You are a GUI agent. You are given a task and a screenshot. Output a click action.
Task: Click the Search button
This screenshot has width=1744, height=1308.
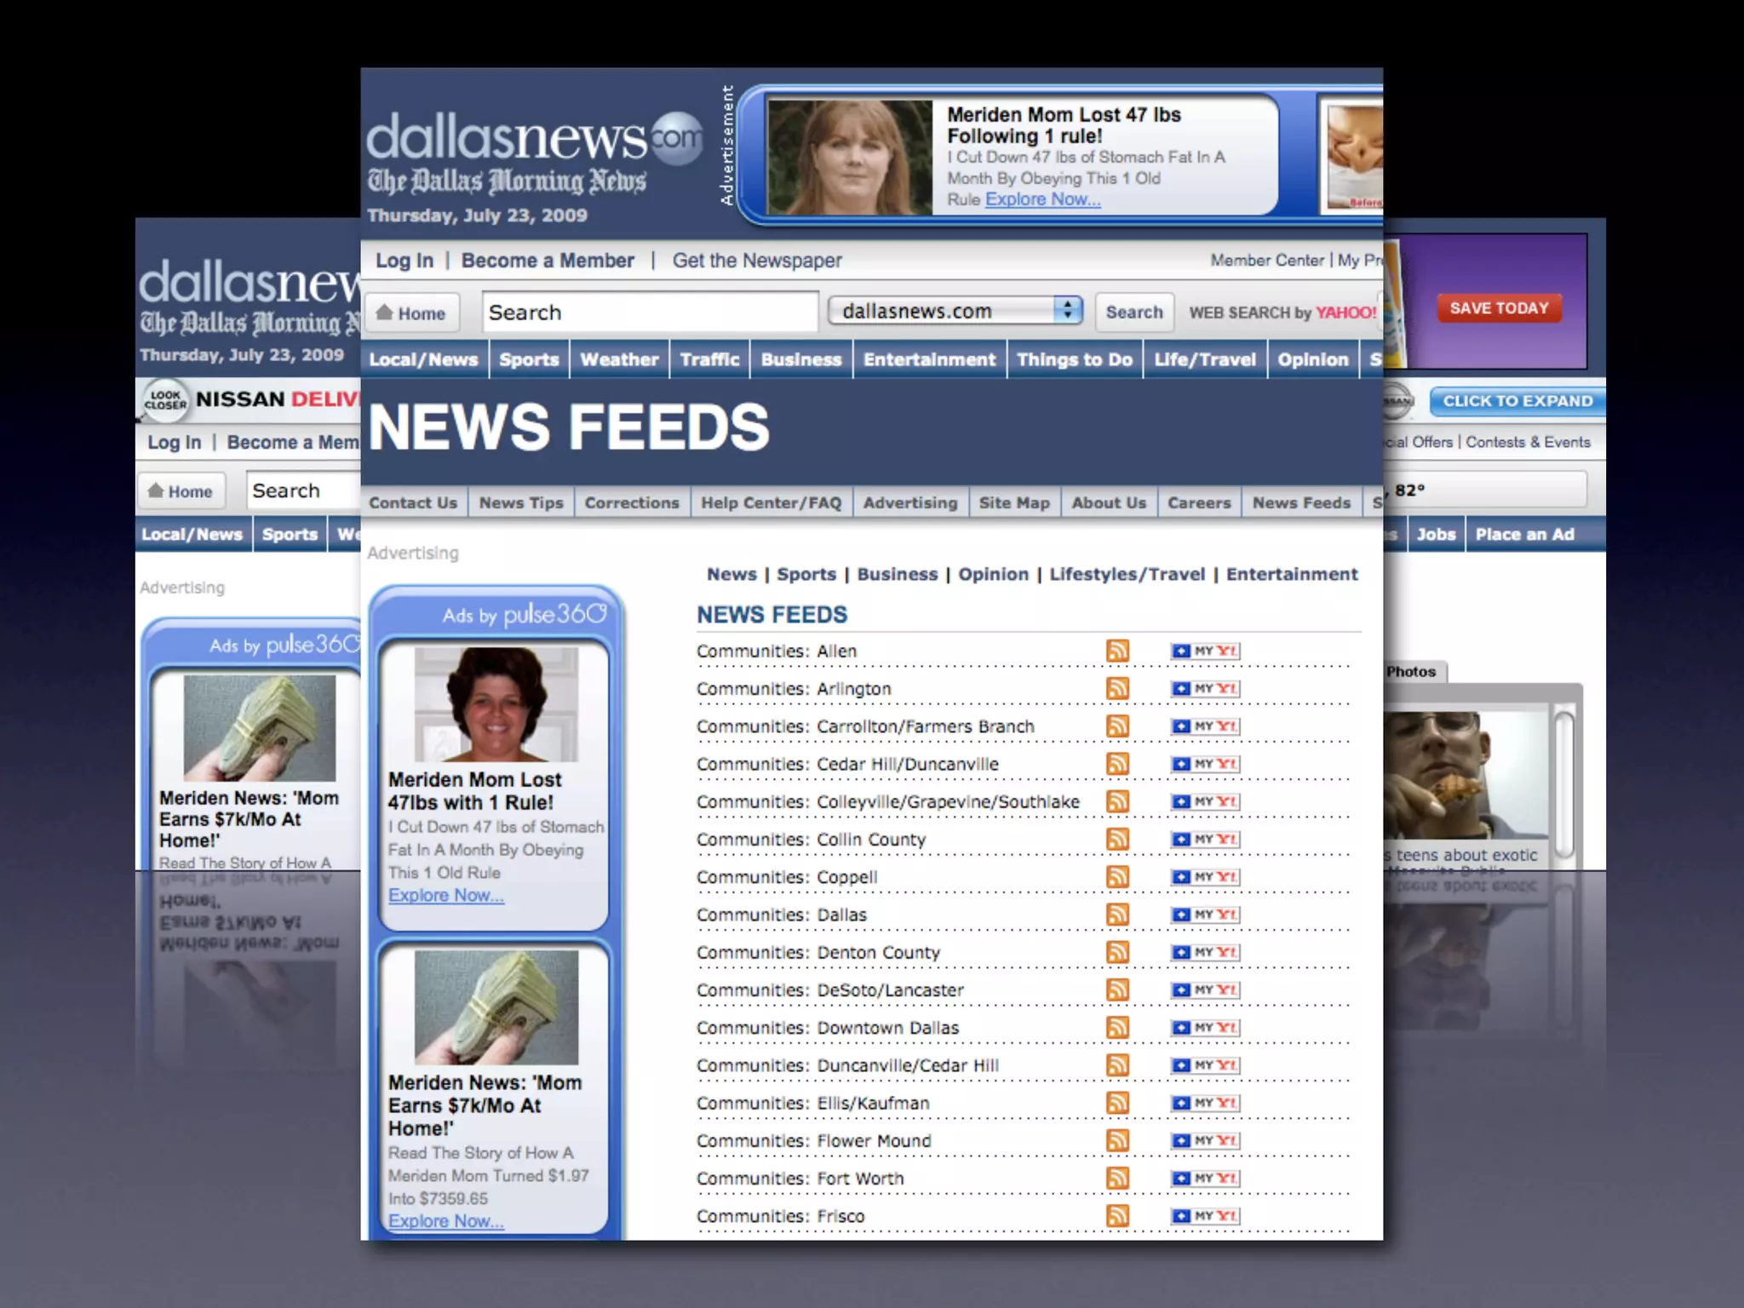click(x=1133, y=313)
